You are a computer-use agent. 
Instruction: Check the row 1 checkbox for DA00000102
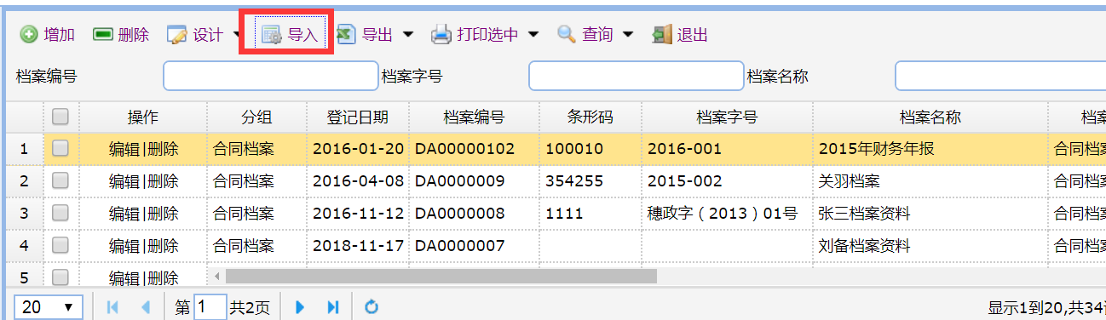point(60,148)
